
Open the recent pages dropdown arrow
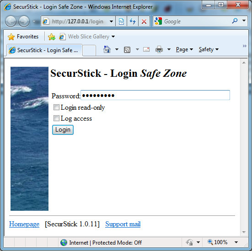click(x=34, y=21)
